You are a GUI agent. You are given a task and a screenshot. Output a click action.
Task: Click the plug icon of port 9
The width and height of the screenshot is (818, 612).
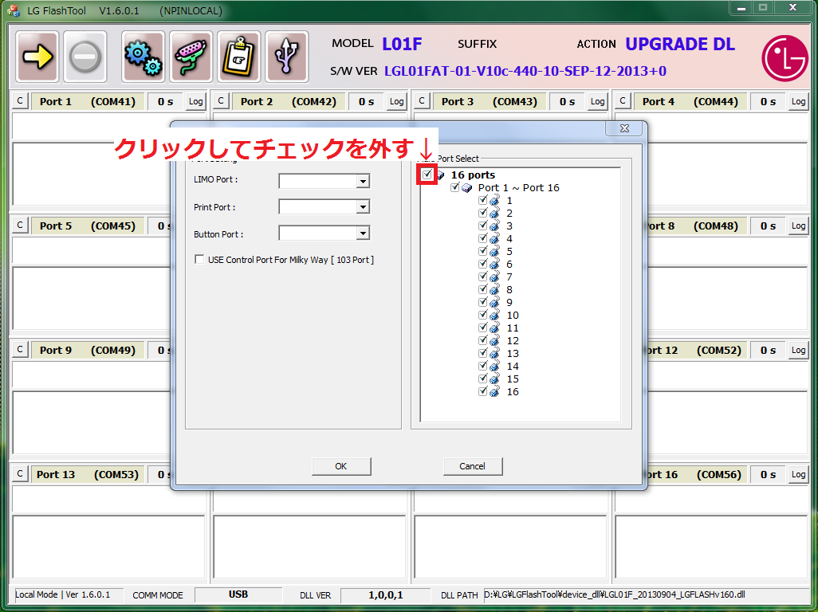click(x=494, y=303)
